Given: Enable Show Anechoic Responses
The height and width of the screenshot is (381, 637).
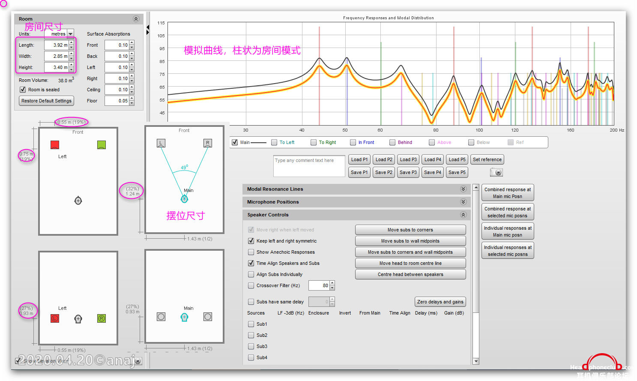Looking at the screenshot, I should click(251, 252).
